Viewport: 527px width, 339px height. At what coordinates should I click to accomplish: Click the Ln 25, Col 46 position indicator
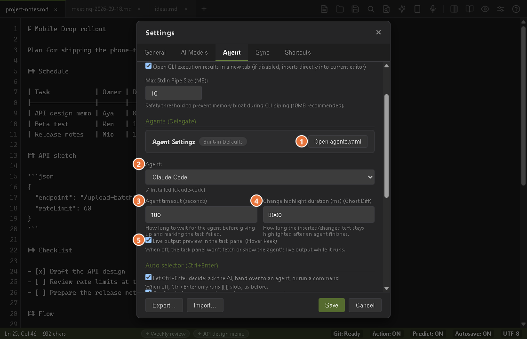[21, 334]
